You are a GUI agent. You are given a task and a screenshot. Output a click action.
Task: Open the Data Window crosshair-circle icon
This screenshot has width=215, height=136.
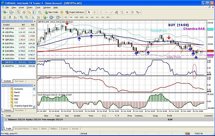(x=24, y=12)
